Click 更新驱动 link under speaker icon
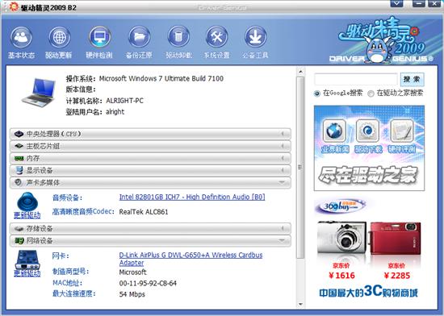 [x=27, y=215]
